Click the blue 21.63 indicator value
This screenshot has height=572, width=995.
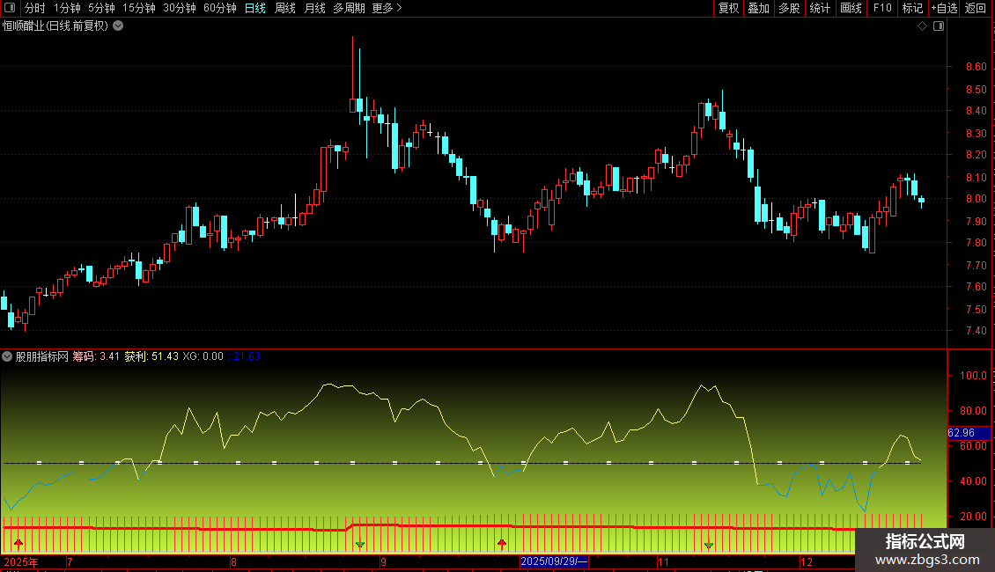click(x=247, y=356)
